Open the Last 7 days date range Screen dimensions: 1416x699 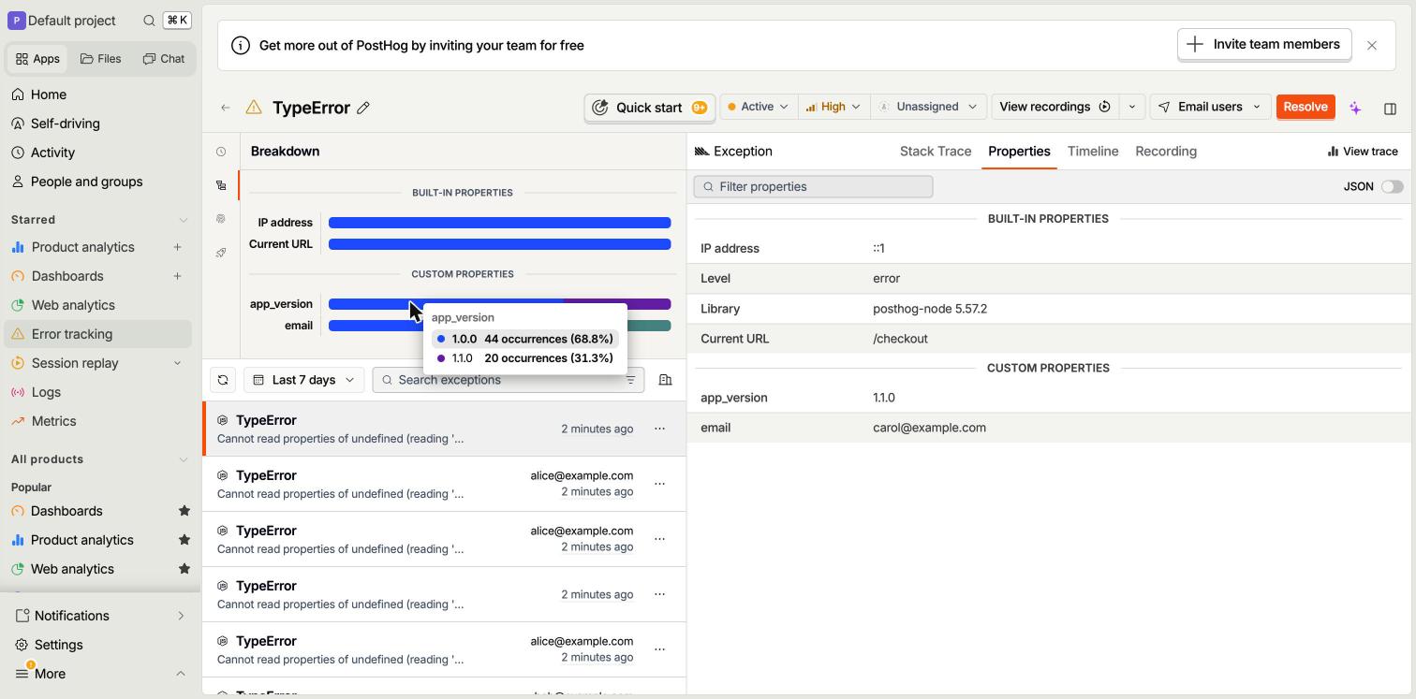coord(304,380)
